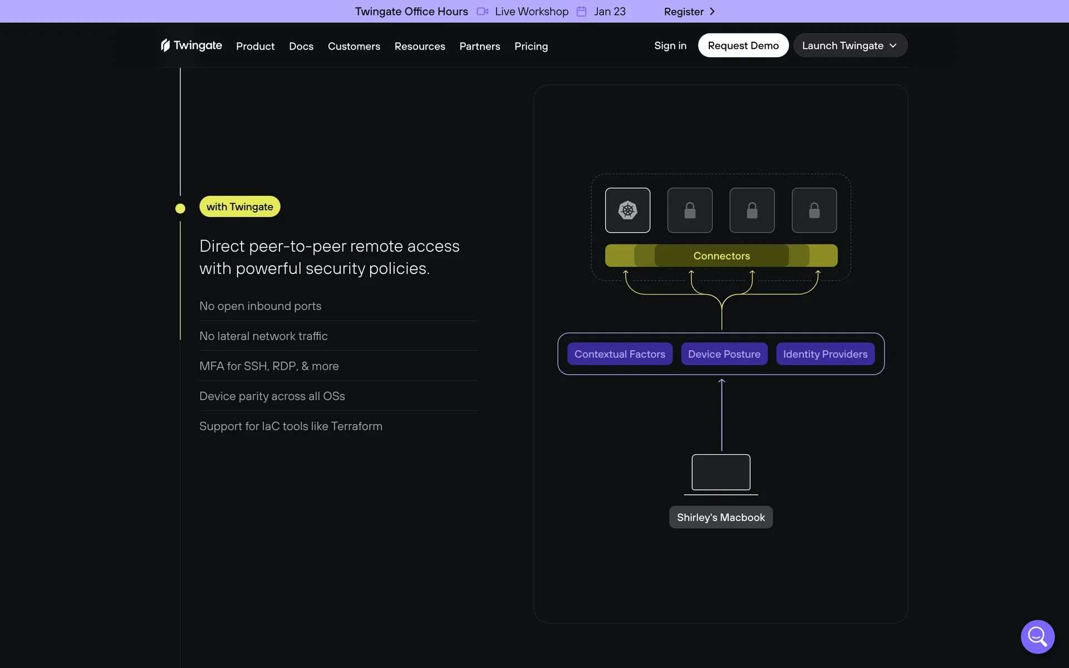Select the yellow 'with Twingate' badge
Screen dimensions: 1069x668
(239, 207)
